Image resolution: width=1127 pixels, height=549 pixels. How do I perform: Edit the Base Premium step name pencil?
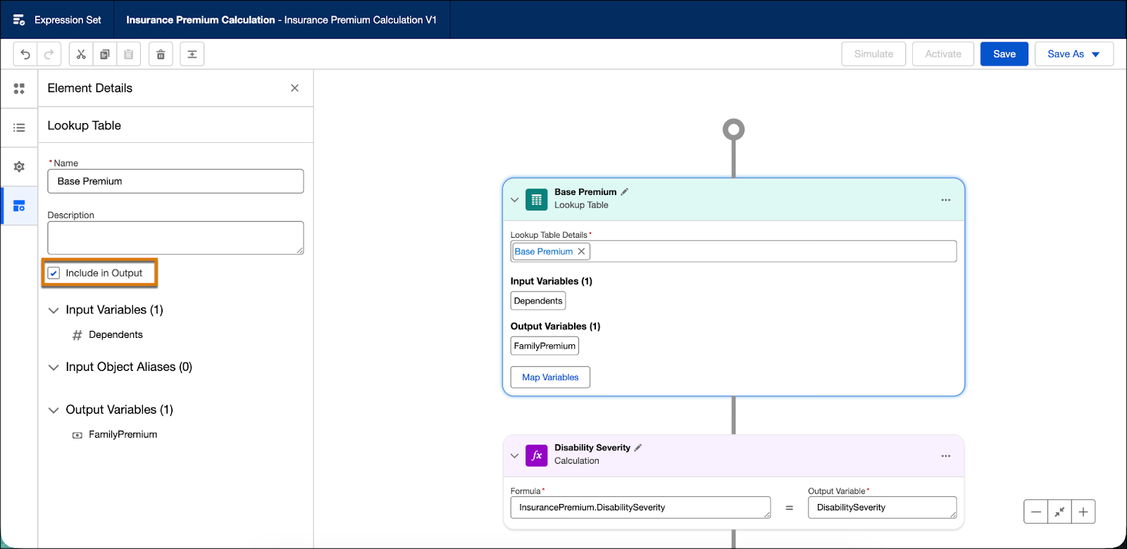(625, 191)
